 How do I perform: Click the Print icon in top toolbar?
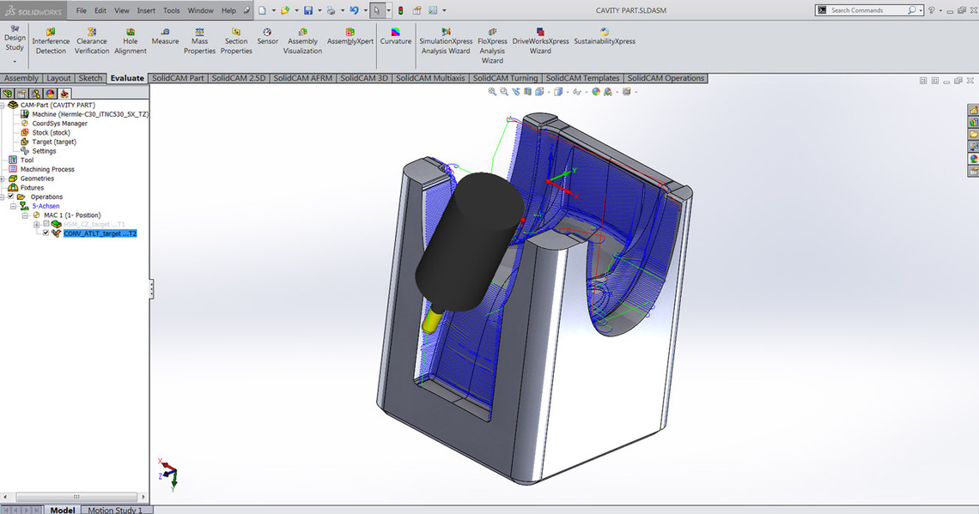click(331, 10)
